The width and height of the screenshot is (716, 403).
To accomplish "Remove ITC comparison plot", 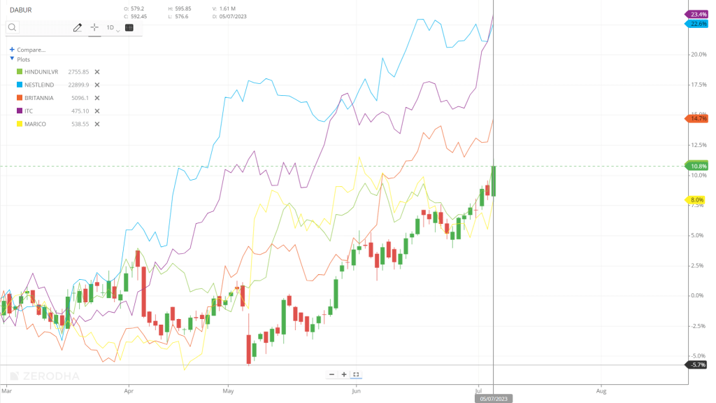I will coord(97,111).
